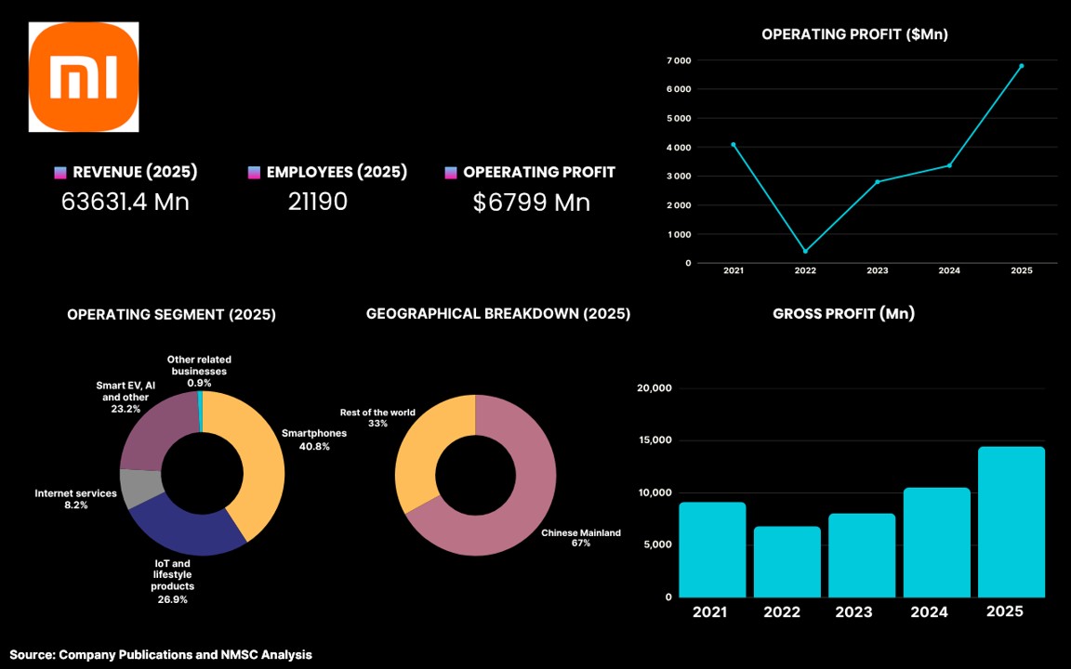Click the Source: Company Publications footer text
Image resolution: width=1071 pixels, height=669 pixels.
pos(161,655)
